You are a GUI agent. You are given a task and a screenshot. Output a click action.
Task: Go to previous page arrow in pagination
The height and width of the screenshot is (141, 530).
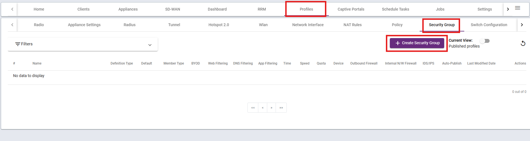pyautogui.click(x=262, y=108)
